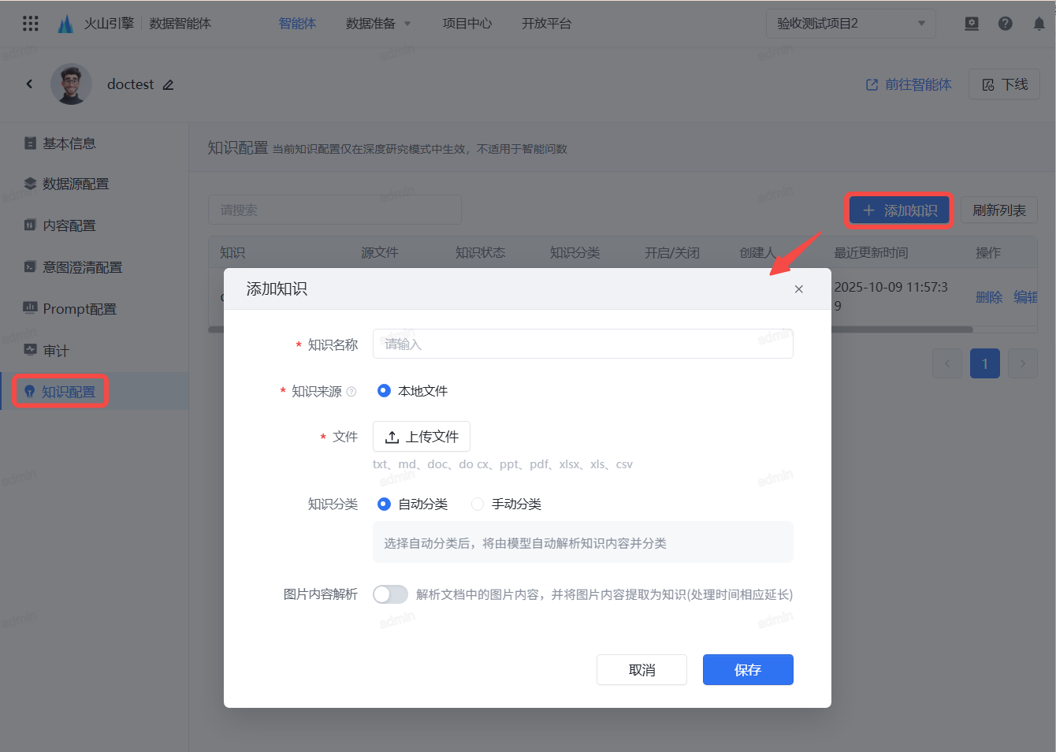
Task: Click the Volcano Engine logo
Action: (65, 24)
